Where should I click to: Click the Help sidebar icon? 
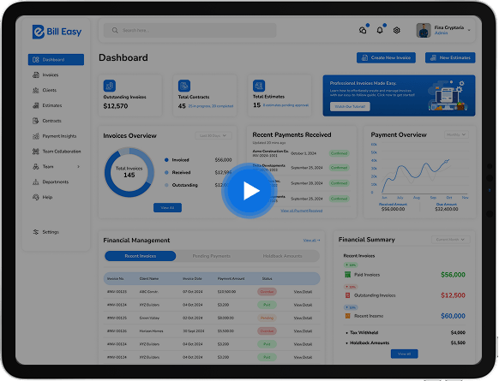[36, 197]
